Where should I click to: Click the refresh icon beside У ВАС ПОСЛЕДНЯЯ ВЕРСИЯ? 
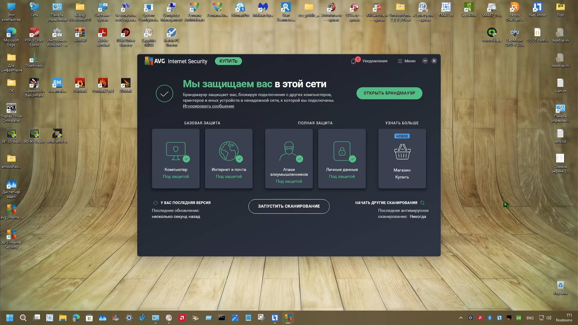tap(155, 203)
